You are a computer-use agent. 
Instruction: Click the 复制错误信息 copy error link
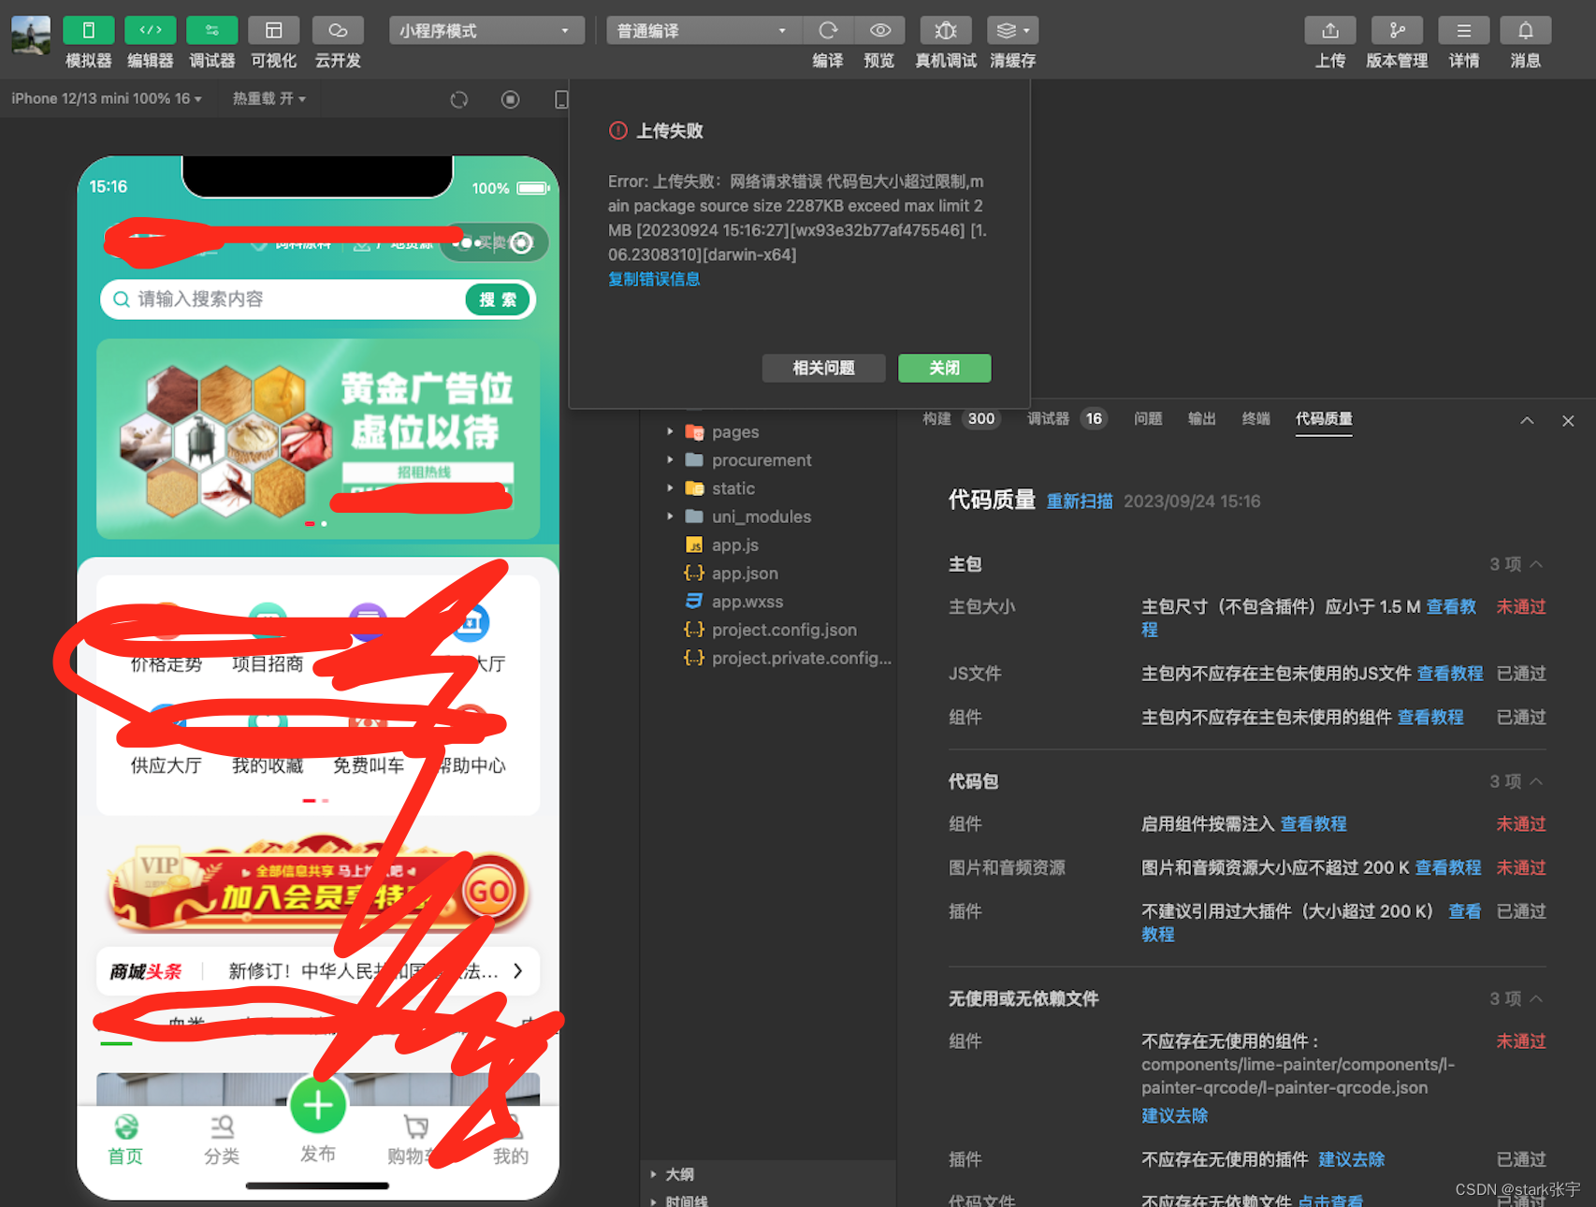(x=653, y=278)
